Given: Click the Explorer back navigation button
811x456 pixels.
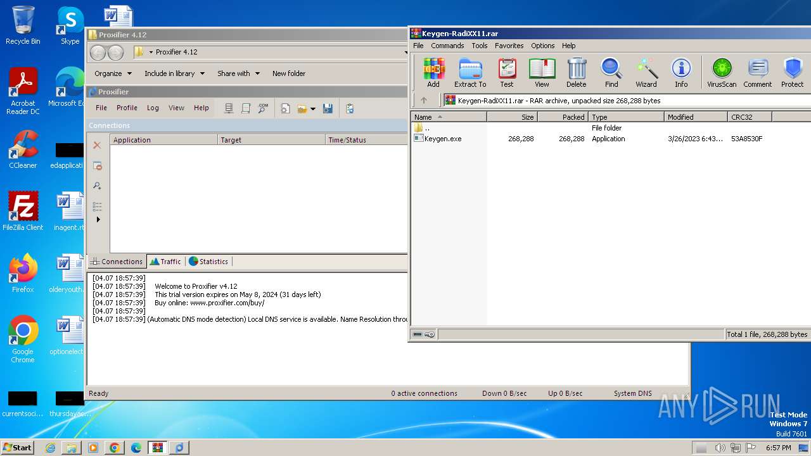Looking at the screenshot, I should click(98, 53).
